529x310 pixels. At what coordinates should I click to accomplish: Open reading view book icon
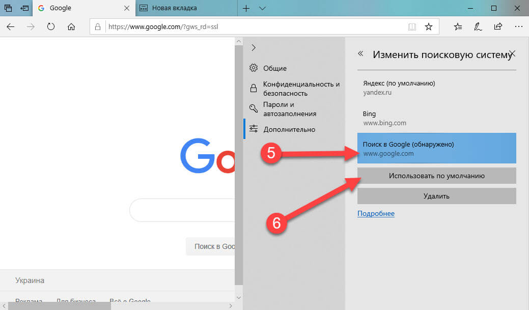tap(412, 26)
